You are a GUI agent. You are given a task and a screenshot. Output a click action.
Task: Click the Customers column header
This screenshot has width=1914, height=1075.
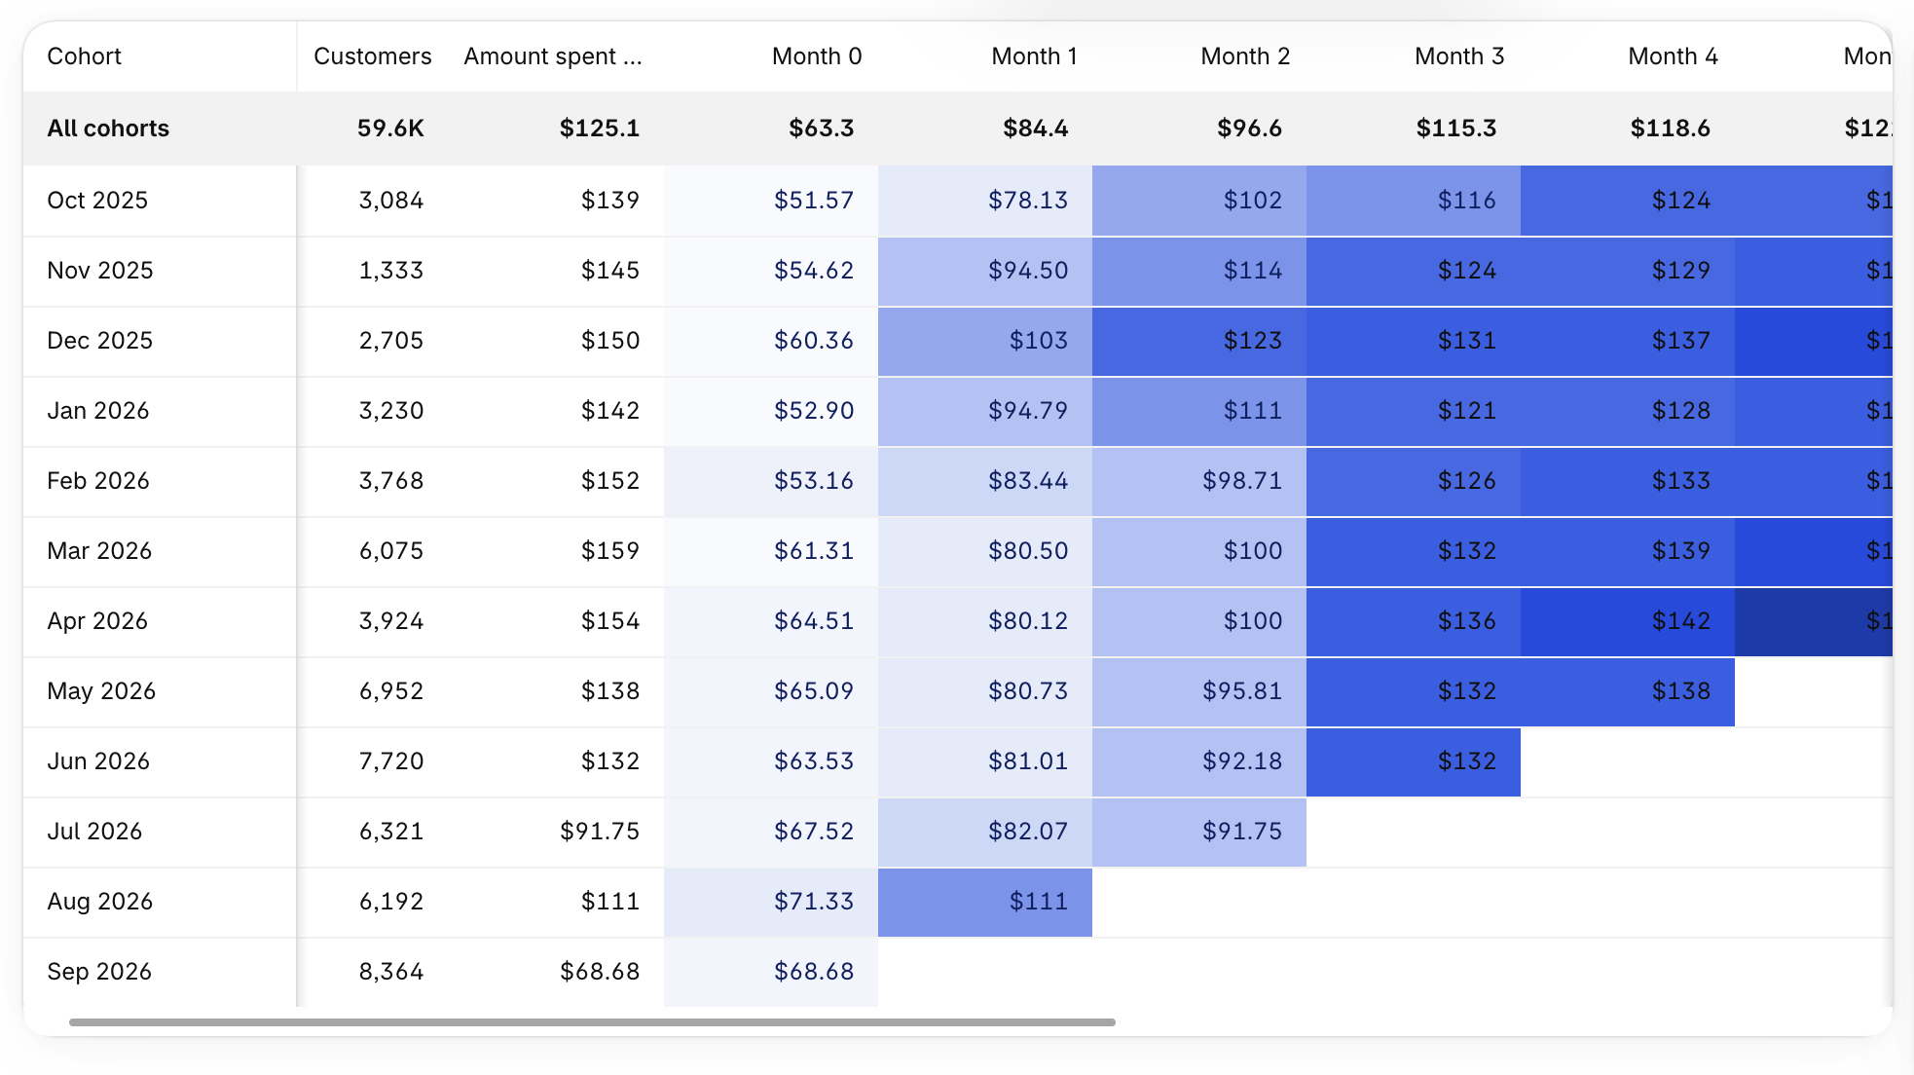372,56
